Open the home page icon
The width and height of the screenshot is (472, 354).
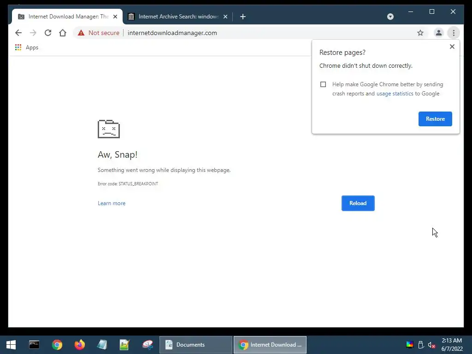pyautogui.click(x=63, y=33)
